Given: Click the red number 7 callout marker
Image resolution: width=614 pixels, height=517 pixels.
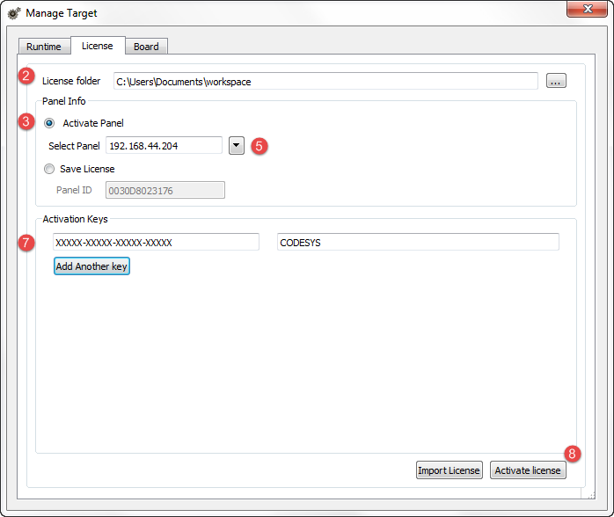Looking at the screenshot, I should point(27,243).
